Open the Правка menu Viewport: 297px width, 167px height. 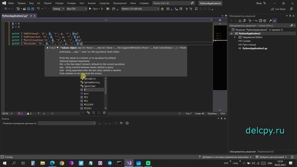[x=21, y=3]
